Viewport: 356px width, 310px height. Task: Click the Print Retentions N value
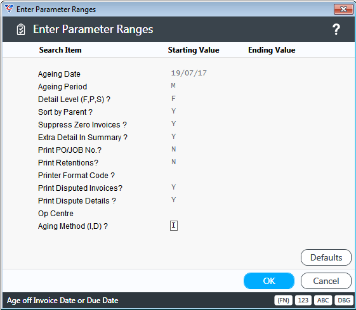tap(173, 162)
